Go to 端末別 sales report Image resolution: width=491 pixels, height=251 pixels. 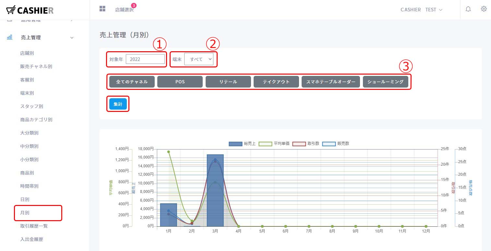point(27,93)
